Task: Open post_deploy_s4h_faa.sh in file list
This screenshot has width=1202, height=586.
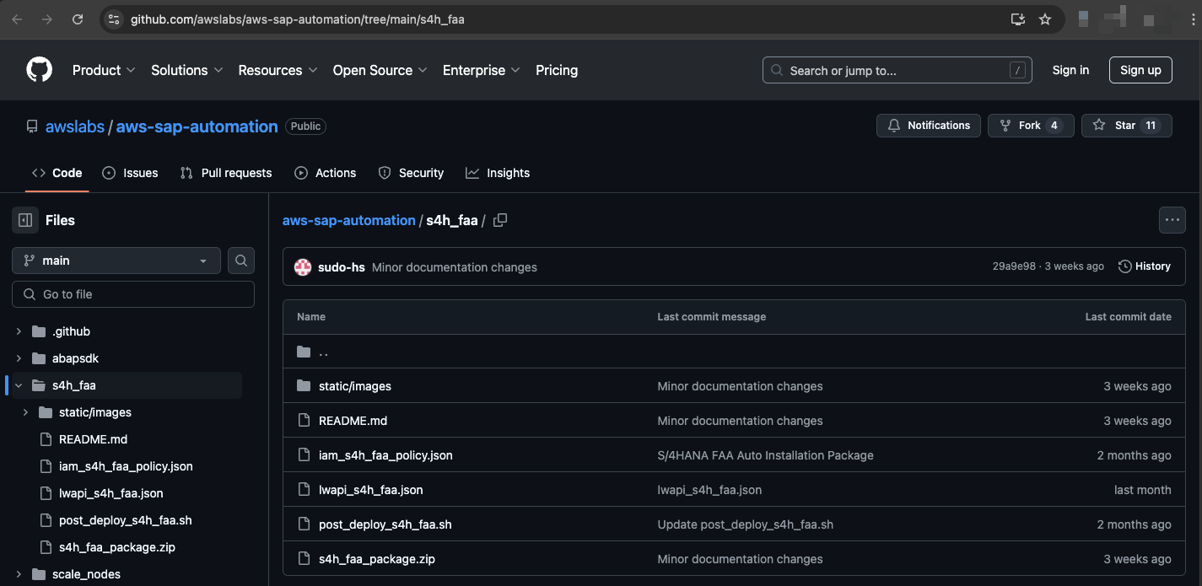Action: pyautogui.click(x=385, y=524)
